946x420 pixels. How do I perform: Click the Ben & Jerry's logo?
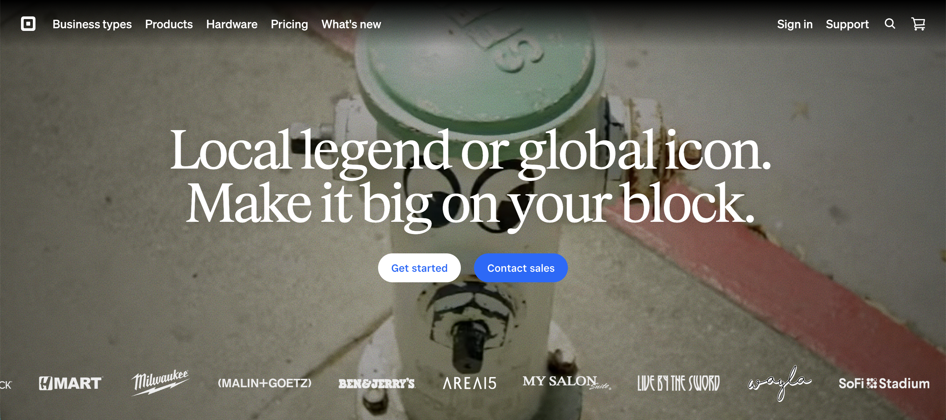[x=377, y=384]
